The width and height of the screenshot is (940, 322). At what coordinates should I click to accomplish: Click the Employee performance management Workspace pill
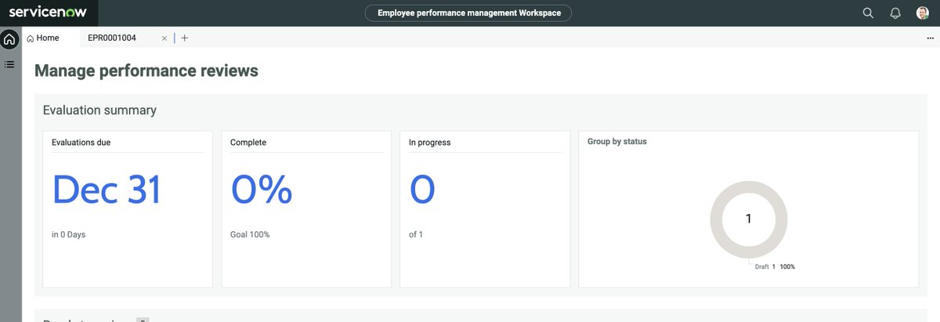point(468,13)
